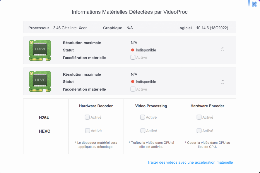
Task: Open 'Traiter des vidéos avec une accélération matérielle' link
Action: point(190,162)
